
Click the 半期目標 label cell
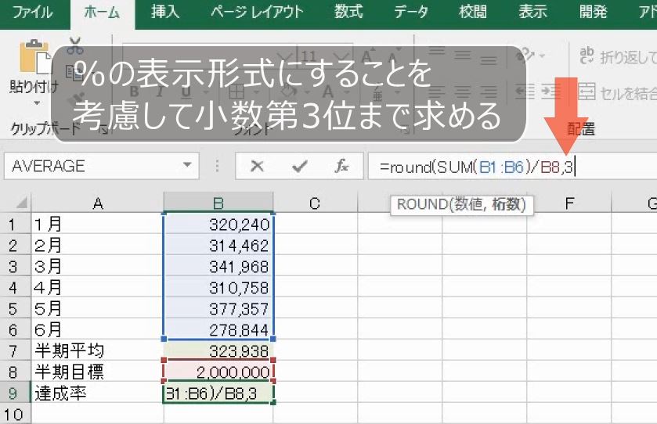coord(97,372)
